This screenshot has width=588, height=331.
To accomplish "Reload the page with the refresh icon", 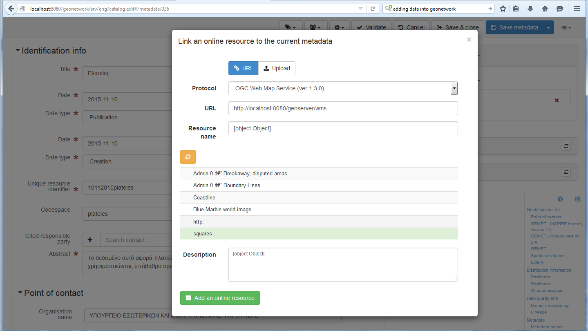I will 373,9.
